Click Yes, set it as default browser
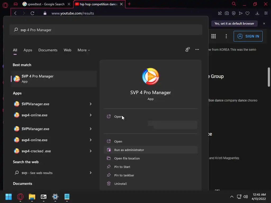 pyautogui.click(x=234, y=24)
